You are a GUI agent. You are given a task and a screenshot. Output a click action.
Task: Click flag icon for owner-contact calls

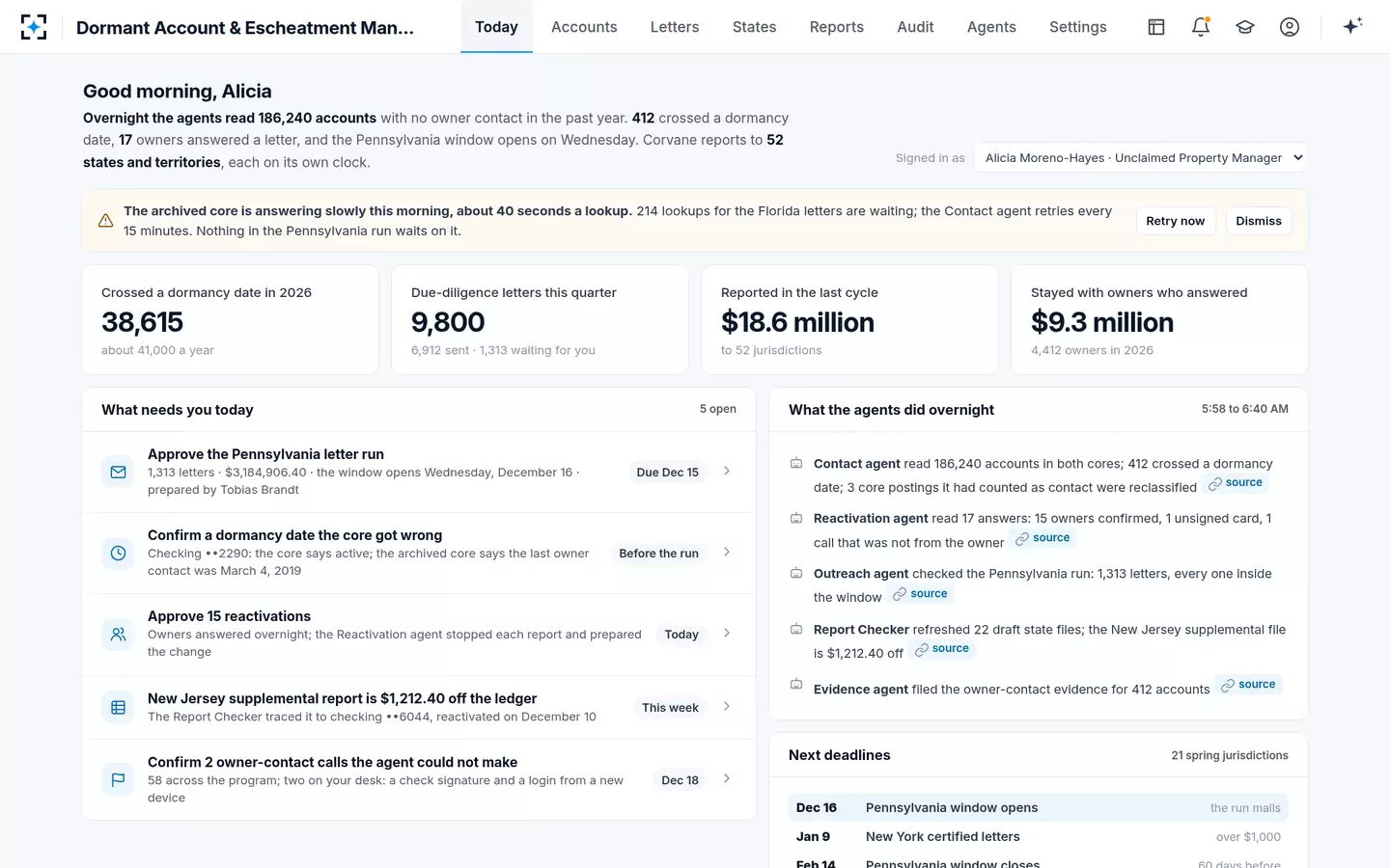tap(118, 779)
